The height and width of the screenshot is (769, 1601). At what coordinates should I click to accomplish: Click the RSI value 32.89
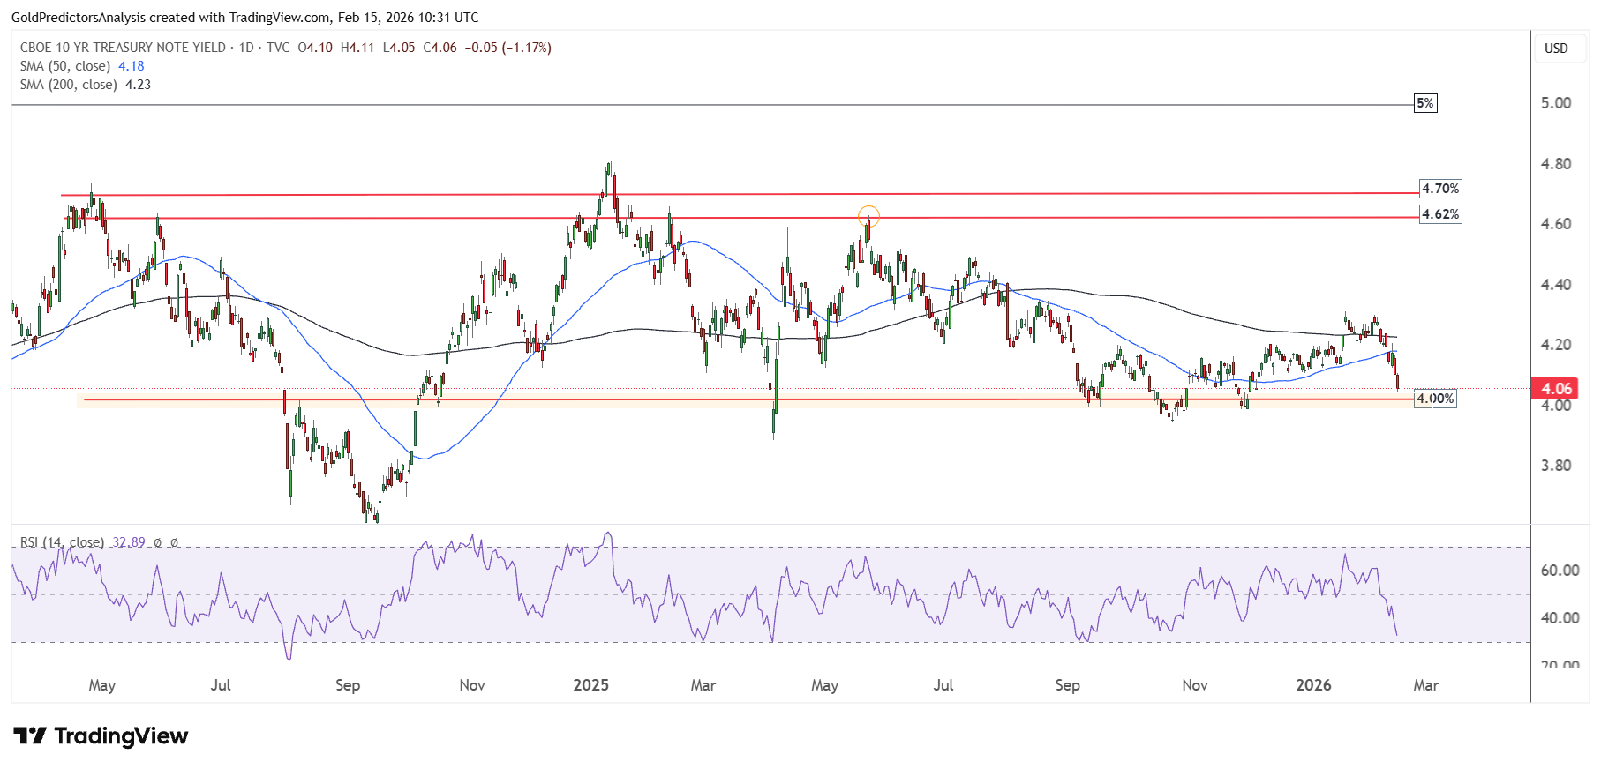129,542
